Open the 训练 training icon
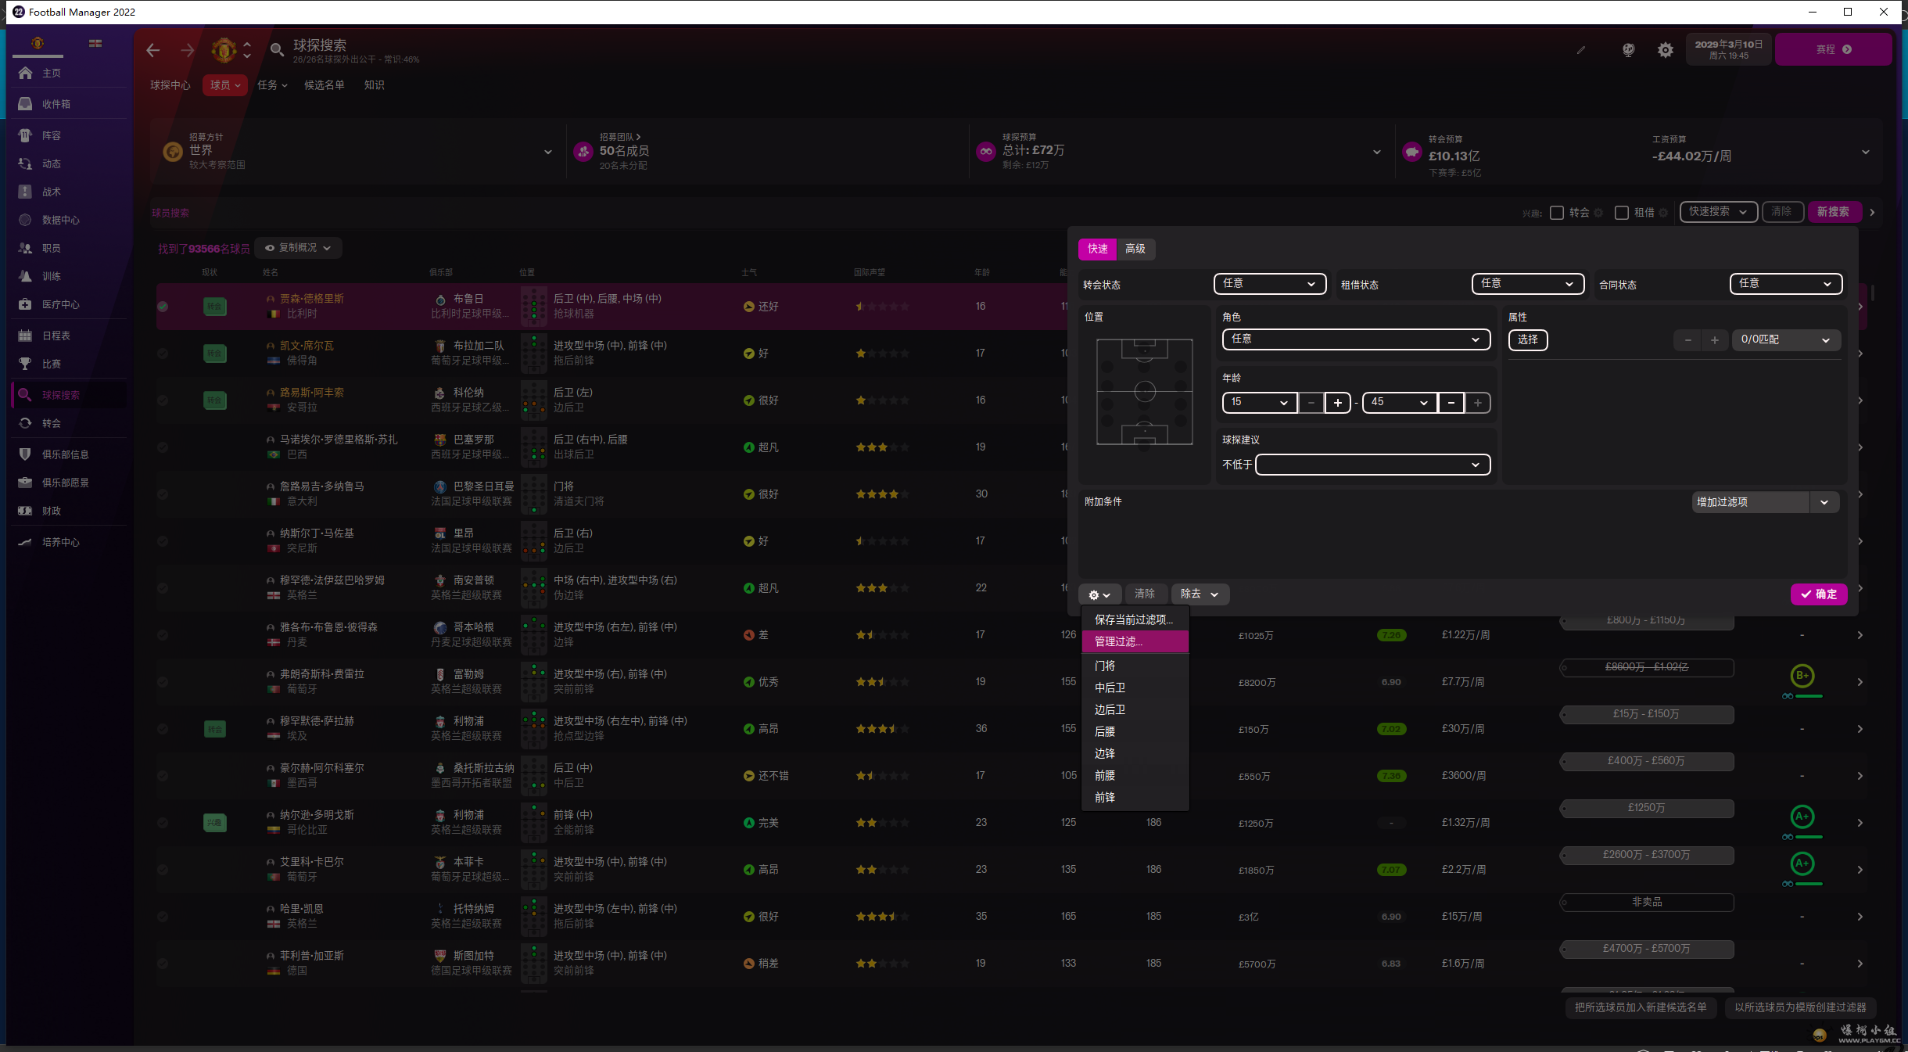Image resolution: width=1908 pixels, height=1052 pixels. click(x=25, y=276)
